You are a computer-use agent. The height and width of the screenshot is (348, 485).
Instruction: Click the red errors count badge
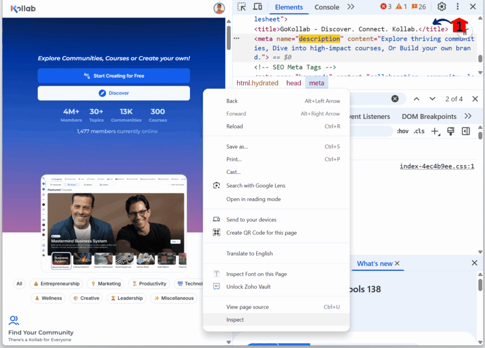pyautogui.click(x=386, y=7)
